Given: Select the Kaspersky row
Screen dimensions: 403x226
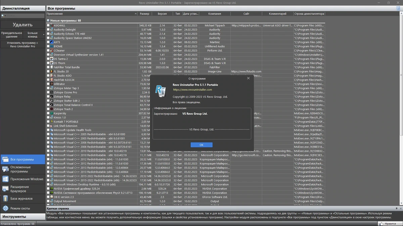Looking at the screenshot, I should (185, 113).
